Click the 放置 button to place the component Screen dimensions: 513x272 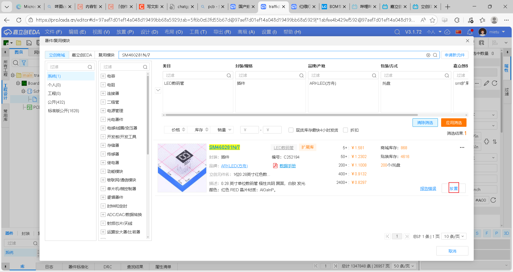click(453, 188)
